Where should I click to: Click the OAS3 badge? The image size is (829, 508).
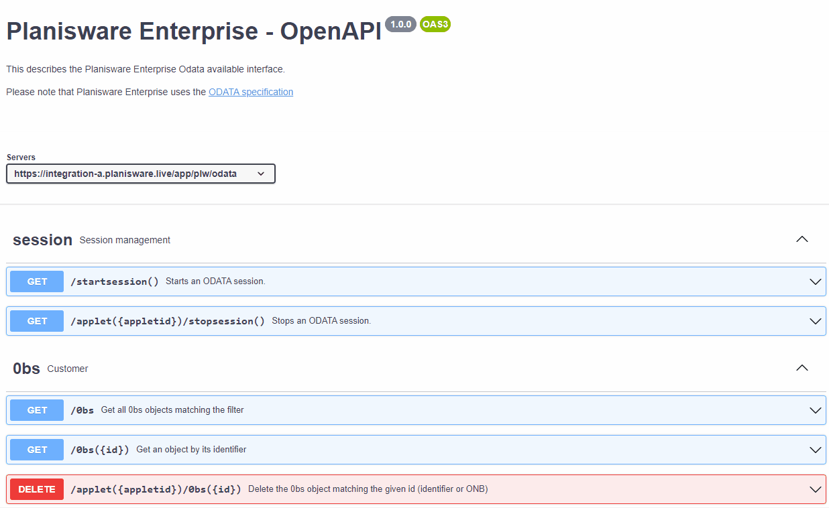pyautogui.click(x=435, y=25)
